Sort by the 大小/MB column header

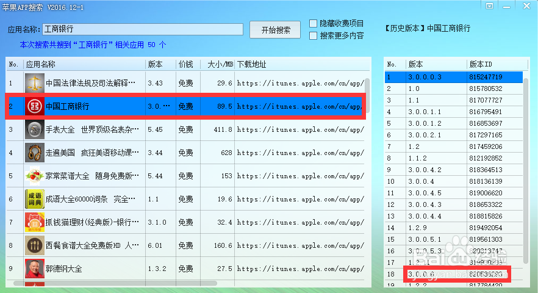pos(218,64)
